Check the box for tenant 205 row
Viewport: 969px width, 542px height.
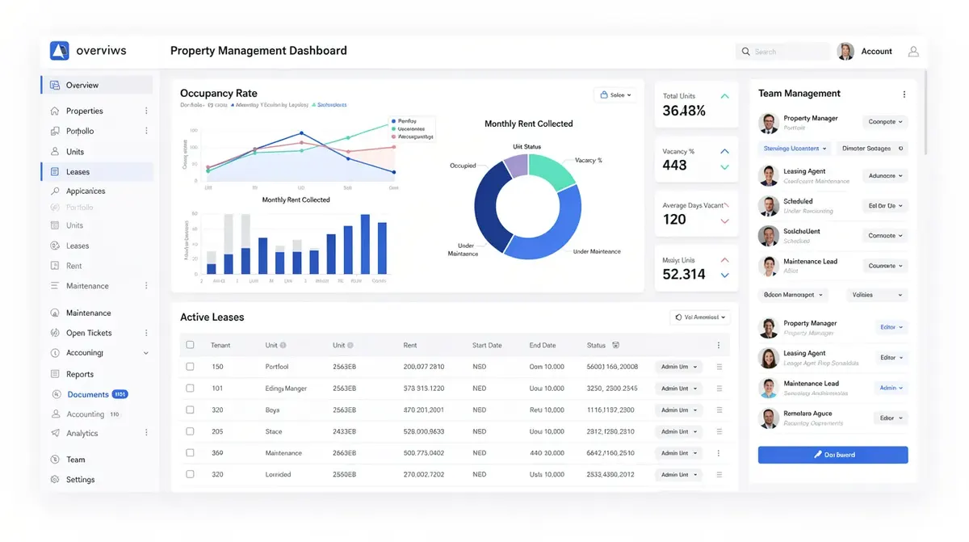coord(191,431)
